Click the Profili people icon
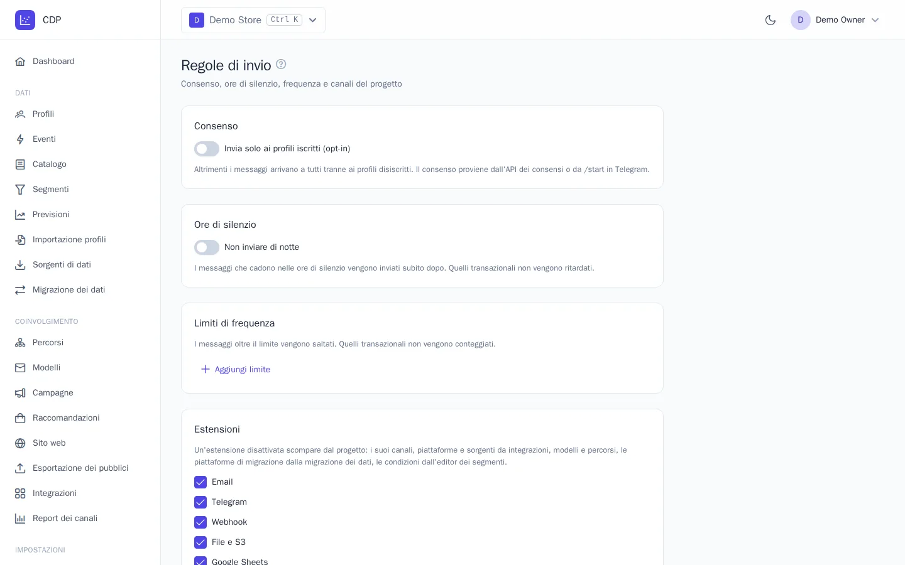Viewport: 905px width, 565px height. (20, 114)
